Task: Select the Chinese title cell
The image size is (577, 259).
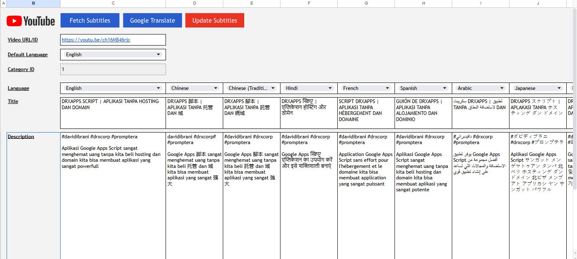Action: point(194,113)
